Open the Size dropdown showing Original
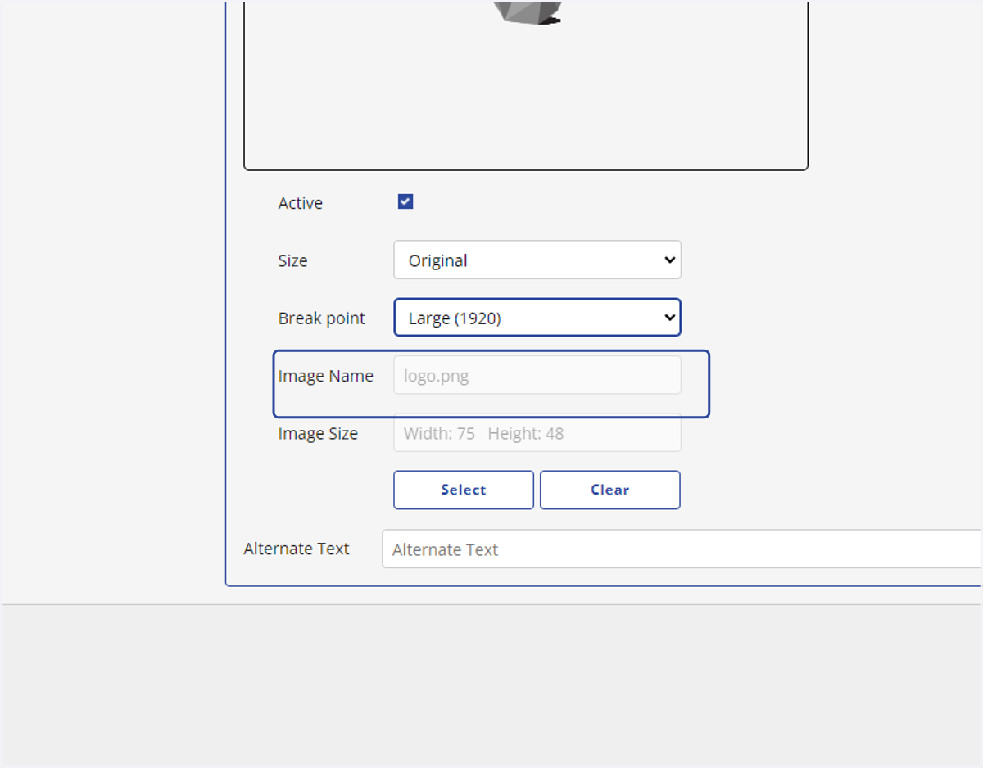983x768 pixels. 537,260
